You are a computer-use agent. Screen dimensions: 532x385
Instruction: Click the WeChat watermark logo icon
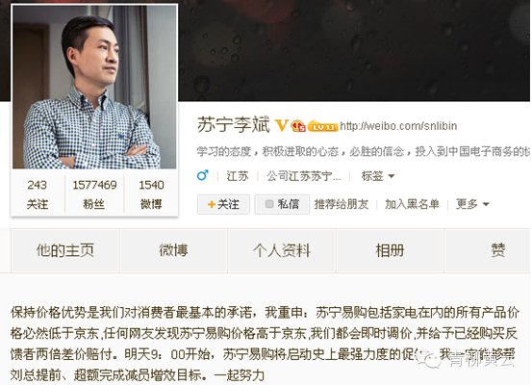point(428,360)
